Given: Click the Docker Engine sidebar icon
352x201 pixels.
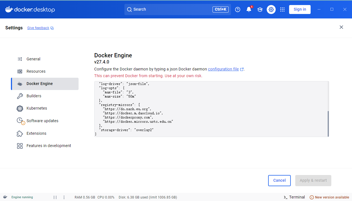Looking at the screenshot, I should click(20, 84).
